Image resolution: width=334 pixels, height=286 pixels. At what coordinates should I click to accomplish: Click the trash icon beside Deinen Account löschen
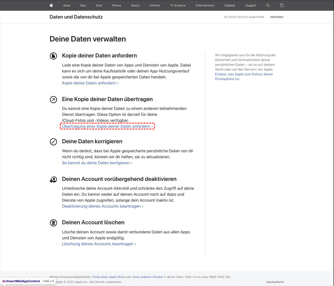coord(53,223)
